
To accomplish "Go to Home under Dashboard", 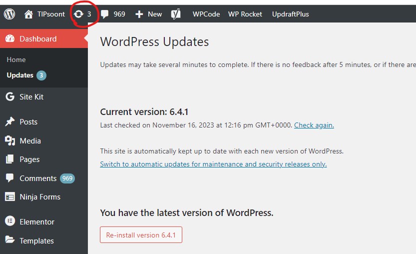I will [16, 59].
